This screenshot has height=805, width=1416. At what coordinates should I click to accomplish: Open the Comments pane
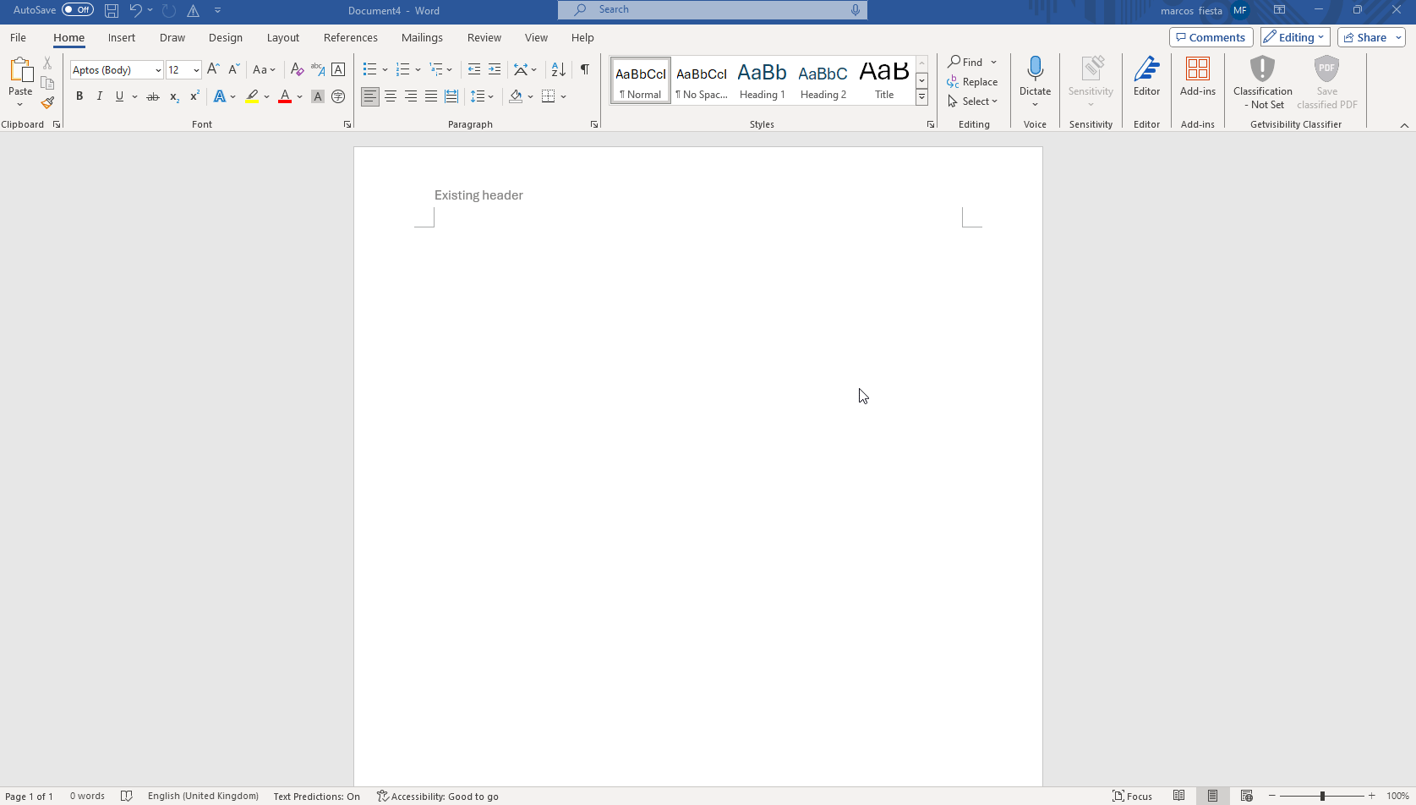click(1211, 37)
